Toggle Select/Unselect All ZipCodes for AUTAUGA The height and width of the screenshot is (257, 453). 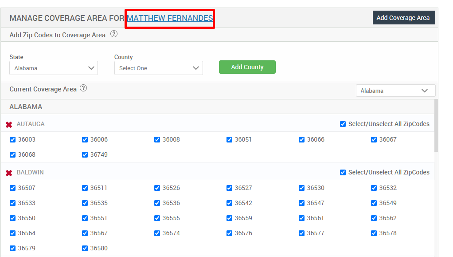[x=343, y=124]
